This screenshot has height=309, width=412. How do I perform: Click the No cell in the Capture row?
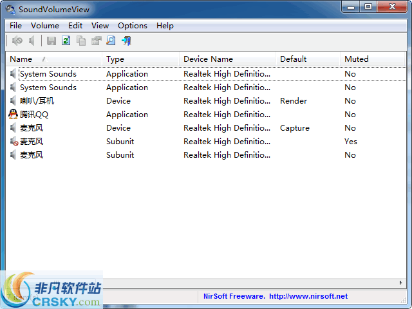coord(350,128)
